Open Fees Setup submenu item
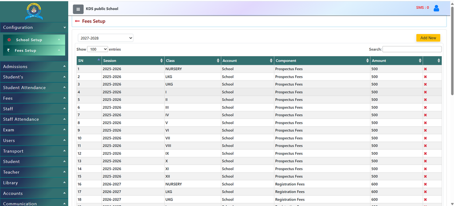Viewport: 454px width, 206px height. click(34, 50)
